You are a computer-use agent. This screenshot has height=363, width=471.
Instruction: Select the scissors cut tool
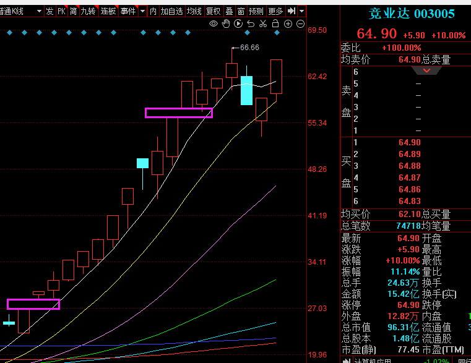tap(263, 23)
